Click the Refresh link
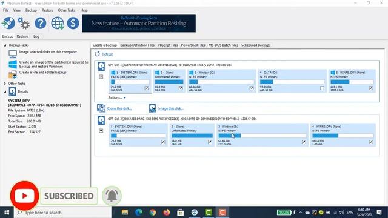Viewport: 388px width, 218px height. coord(108,54)
